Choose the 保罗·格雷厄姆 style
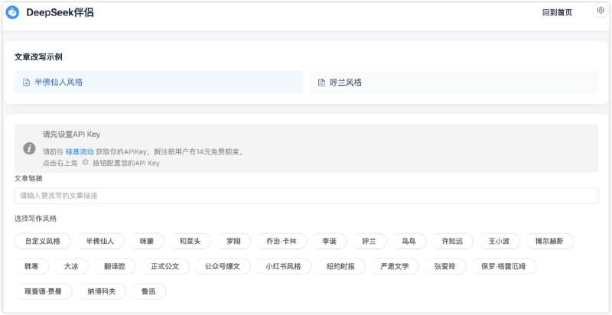This screenshot has width=612, height=315. tap(503, 267)
